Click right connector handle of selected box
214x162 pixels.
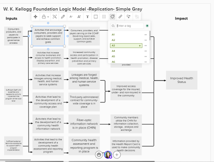(x=68, y=36)
